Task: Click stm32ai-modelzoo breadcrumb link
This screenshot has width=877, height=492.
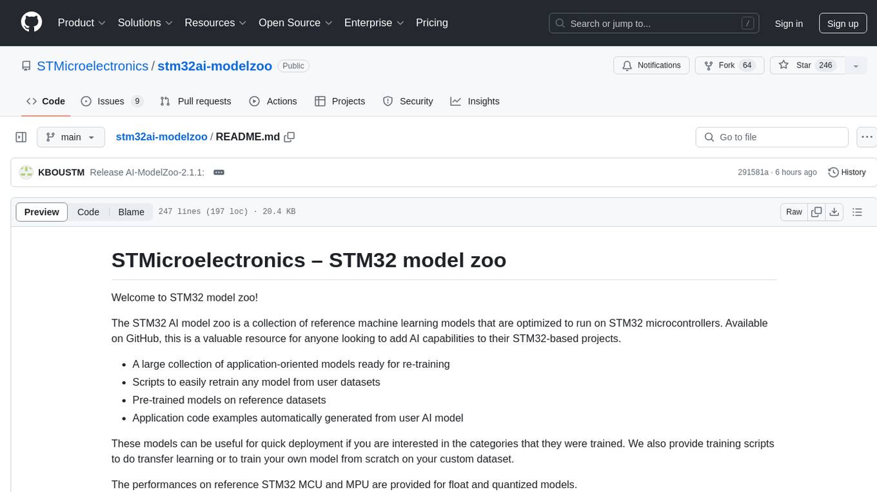Action: (x=161, y=137)
